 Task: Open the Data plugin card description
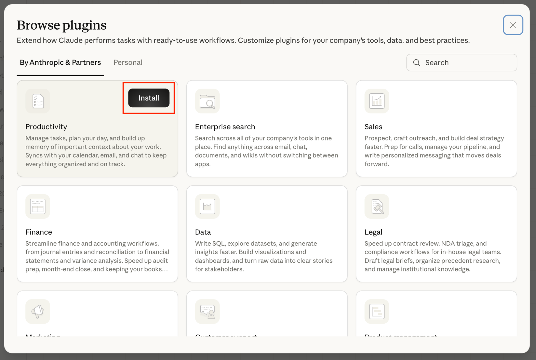(264, 256)
